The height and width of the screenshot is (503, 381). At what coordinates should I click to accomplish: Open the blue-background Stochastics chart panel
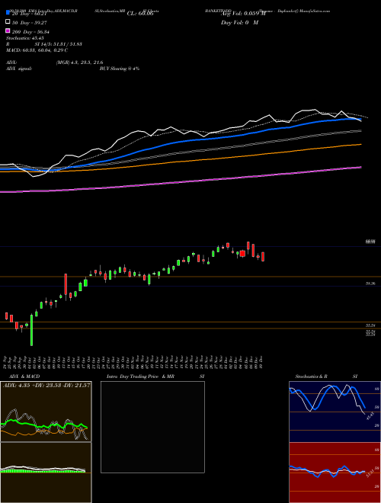pyautogui.click(x=335, y=412)
